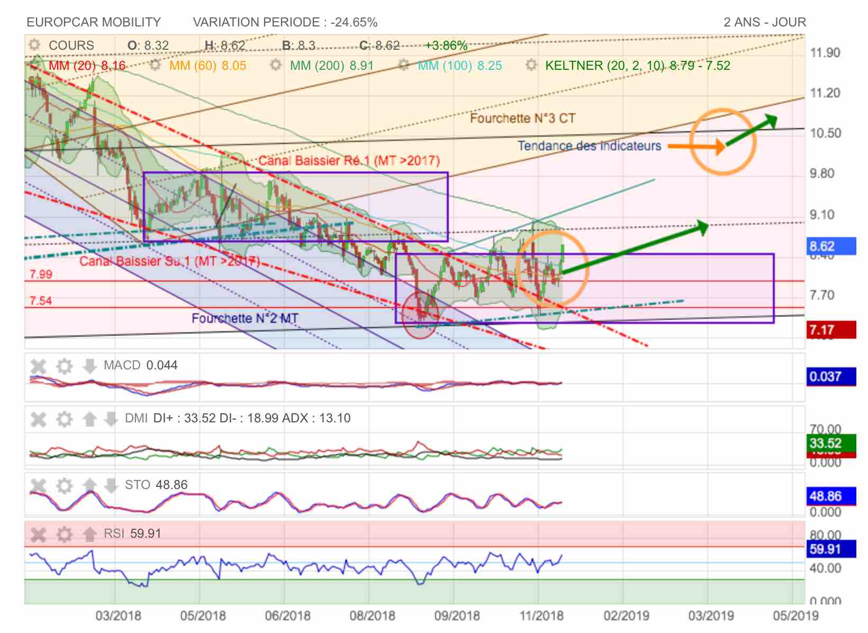Move the DMI panel down
868x633 pixels.
click(x=111, y=419)
